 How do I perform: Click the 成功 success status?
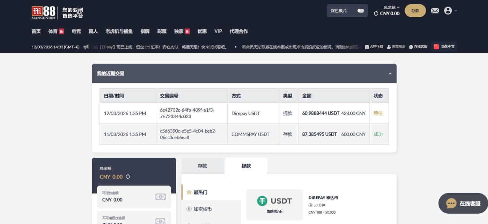(378, 134)
